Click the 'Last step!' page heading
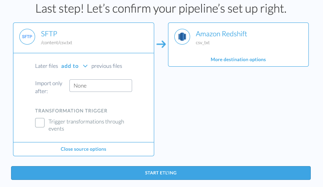The height and width of the screenshot is (187, 323). [161, 9]
